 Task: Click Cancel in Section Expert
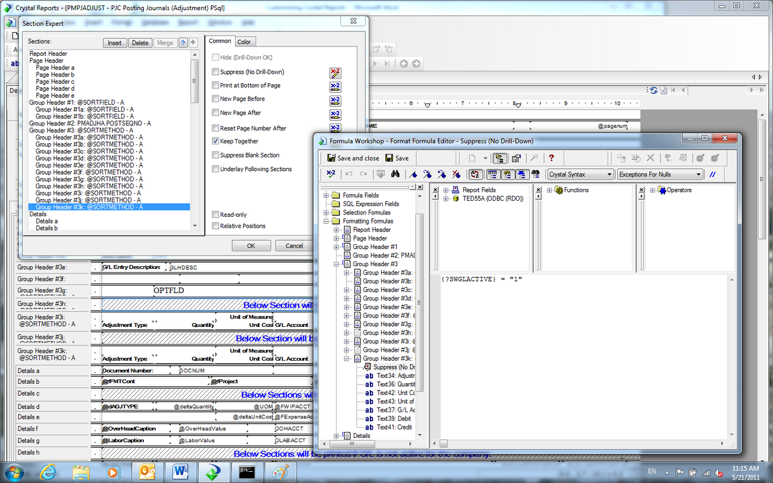pos(294,245)
